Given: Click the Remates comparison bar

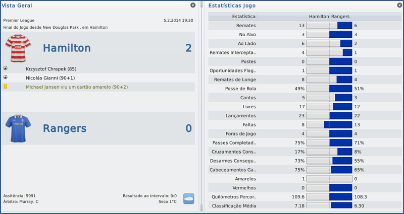Looking at the screenshot, I should click(329, 25).
